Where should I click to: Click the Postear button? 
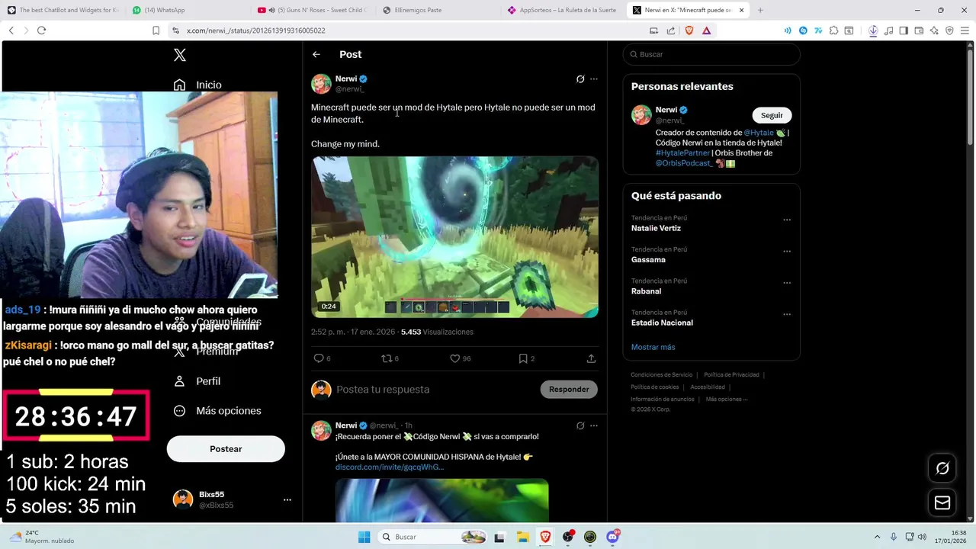click(226, 449)
